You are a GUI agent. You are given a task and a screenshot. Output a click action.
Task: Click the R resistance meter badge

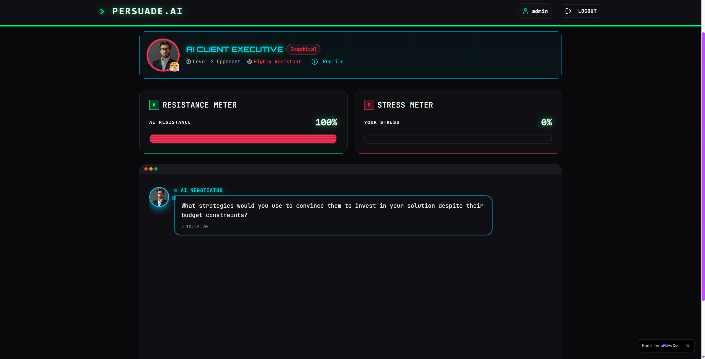(154, 105)
